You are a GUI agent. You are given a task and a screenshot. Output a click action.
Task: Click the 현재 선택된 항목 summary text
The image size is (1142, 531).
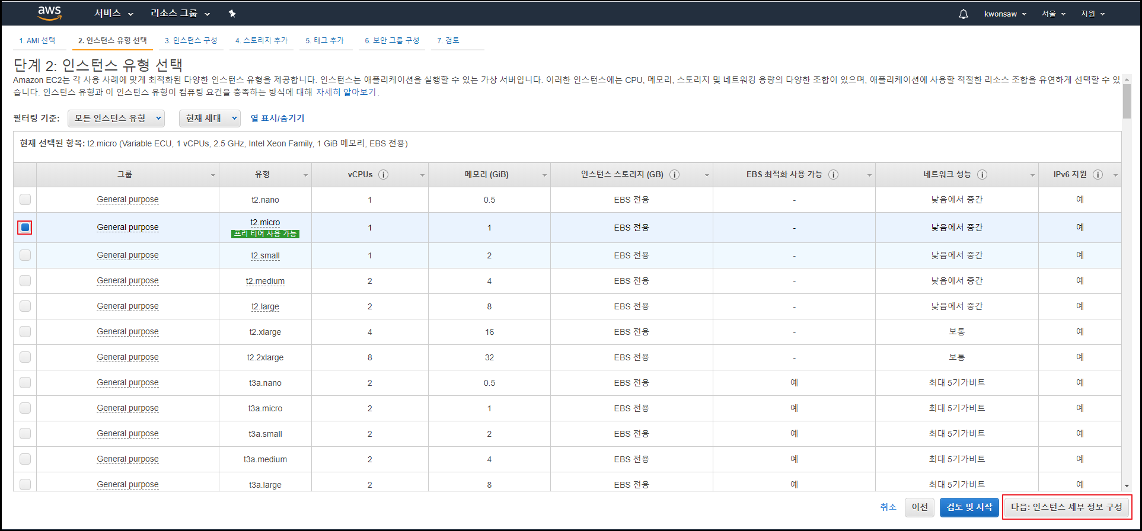(213, 143)
